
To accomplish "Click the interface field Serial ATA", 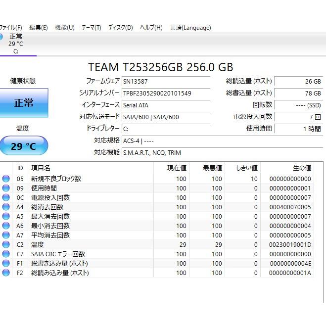I will pyautogui.click(x=166, y=105).
